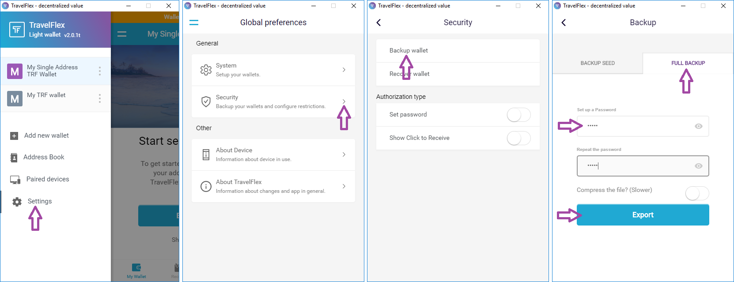Go back from the Backup screen
This screenshot has width=734, height=282.
(564, 23)
